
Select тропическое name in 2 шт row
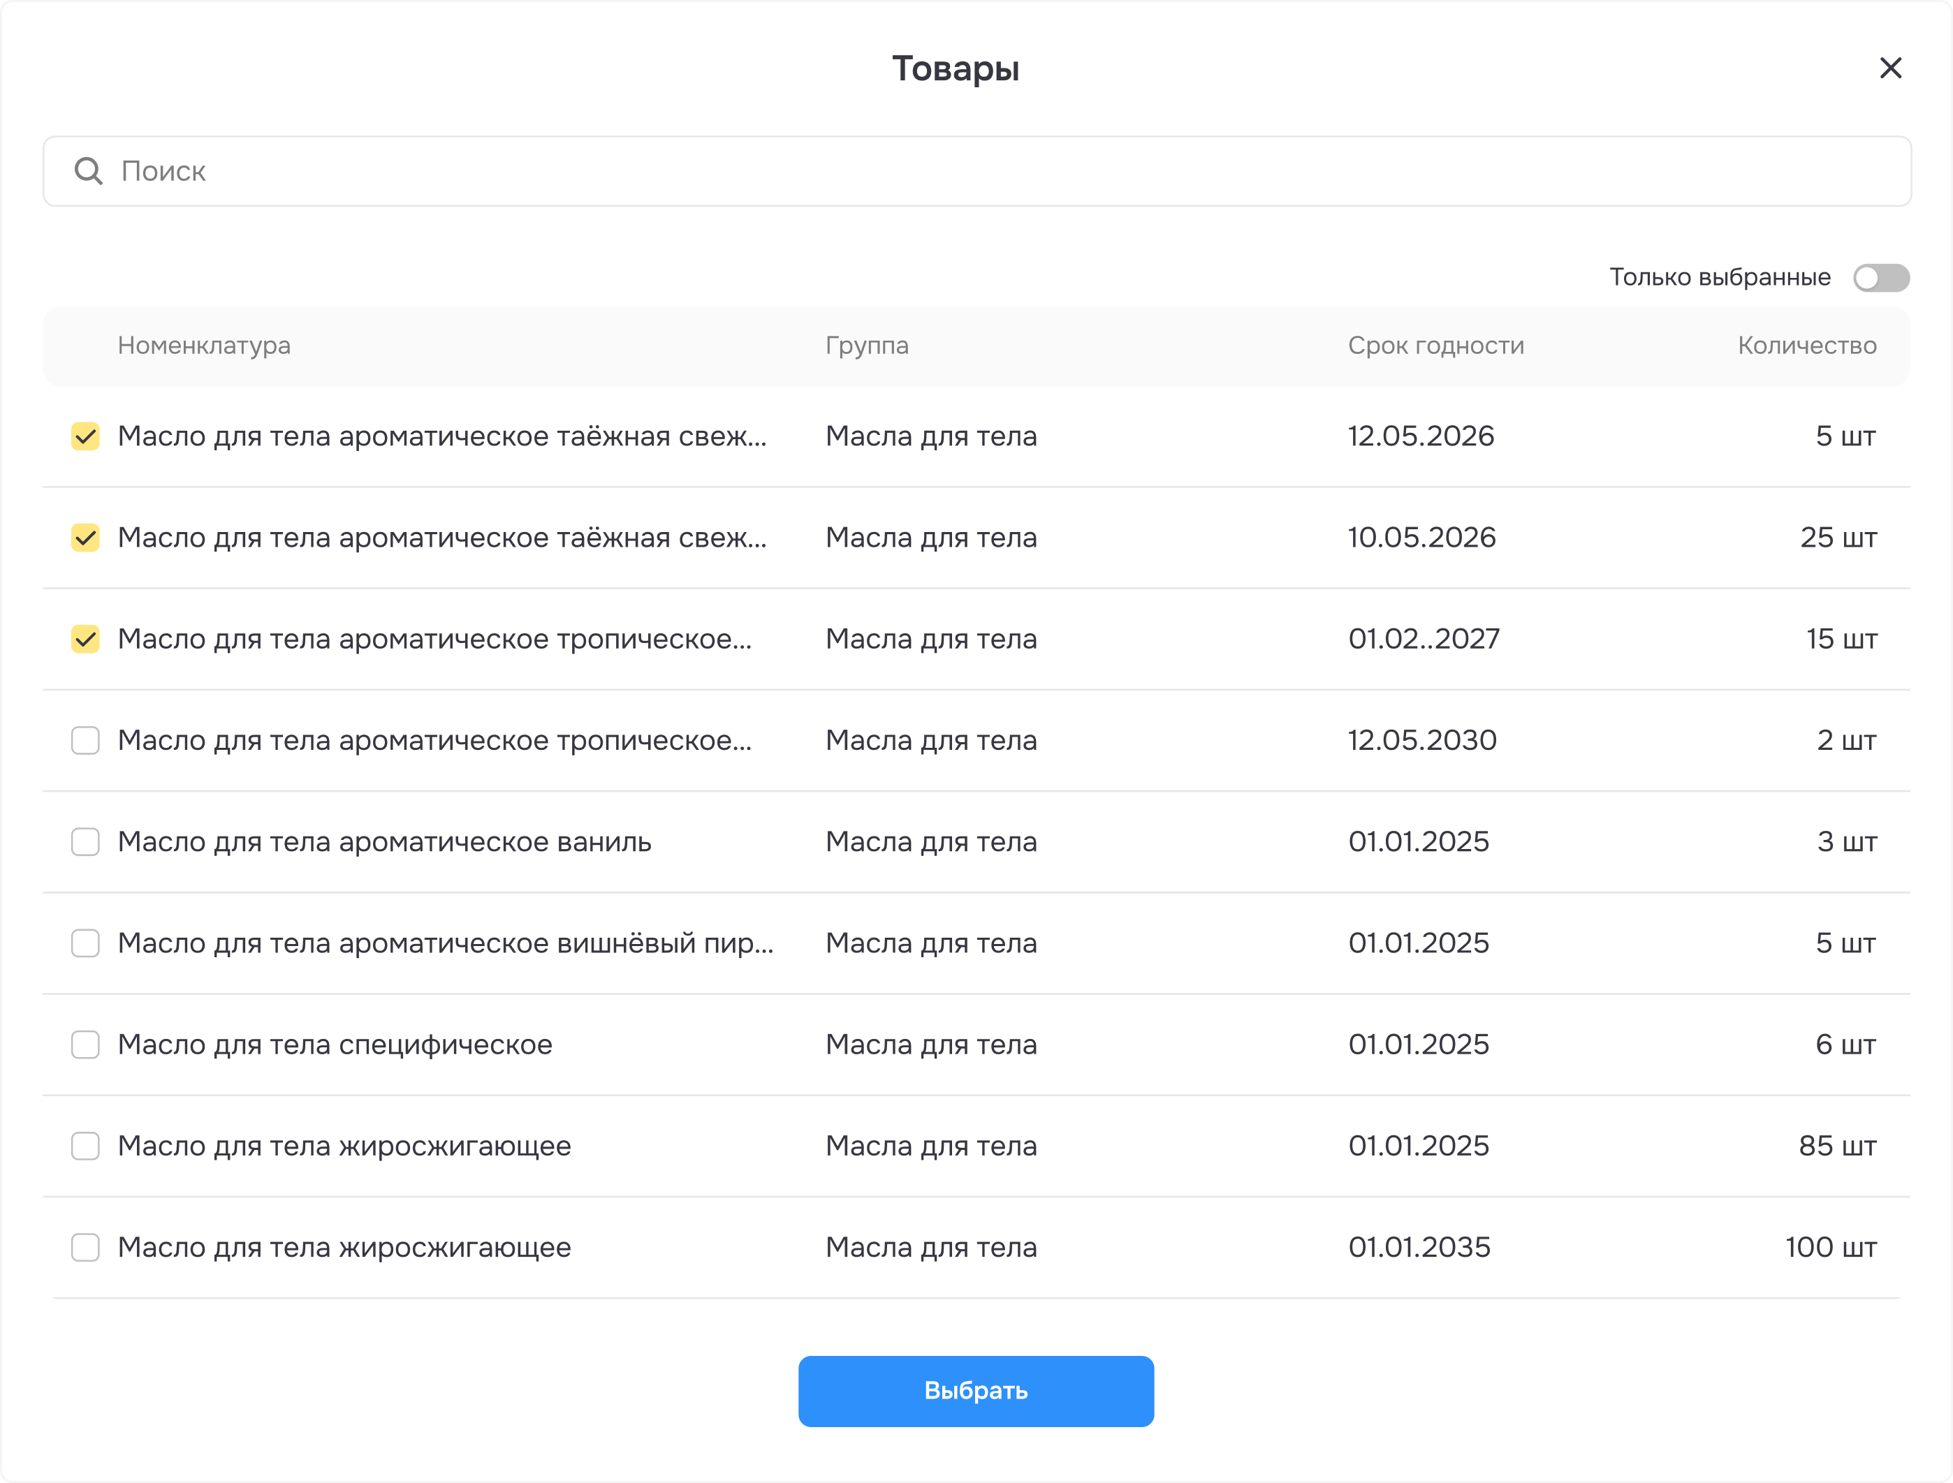point(435,741)
